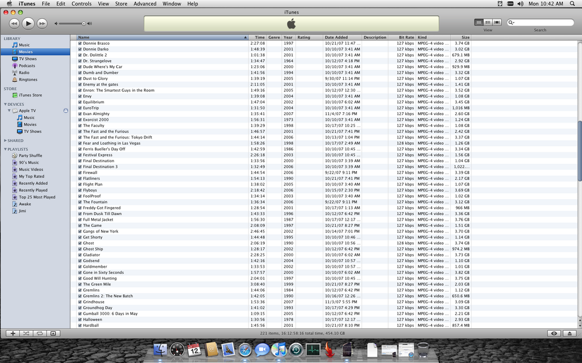Click the low-volume speaker icon
Viewport: 582px width, 363px height.
[56, 24]
